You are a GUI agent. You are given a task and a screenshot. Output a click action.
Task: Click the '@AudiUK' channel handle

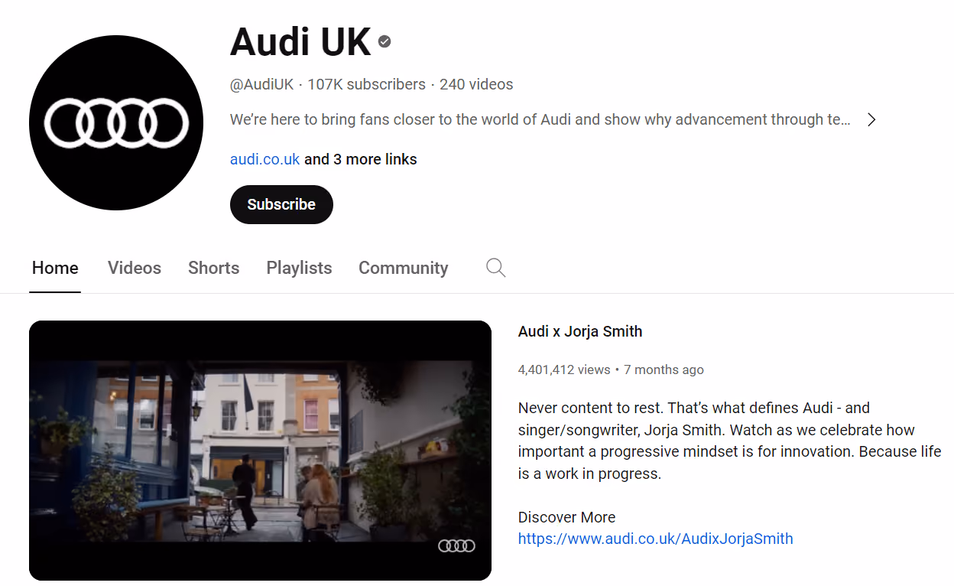262,84
